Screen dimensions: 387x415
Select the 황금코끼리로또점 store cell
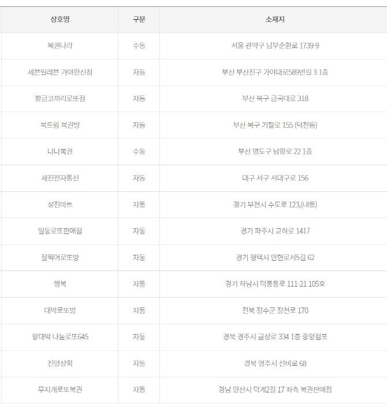coord(59,98)
